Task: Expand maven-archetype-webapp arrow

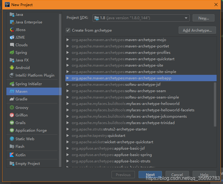Action: pyautogui.click(x=68, y=78)
